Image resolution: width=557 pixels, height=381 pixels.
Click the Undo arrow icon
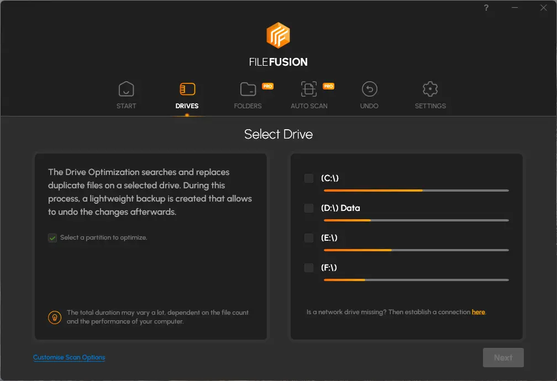click(369, 89)
